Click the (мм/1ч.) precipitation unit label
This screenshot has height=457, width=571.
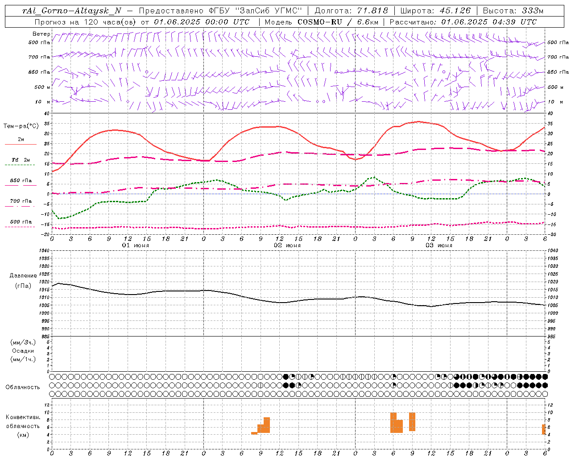point(23,359)
